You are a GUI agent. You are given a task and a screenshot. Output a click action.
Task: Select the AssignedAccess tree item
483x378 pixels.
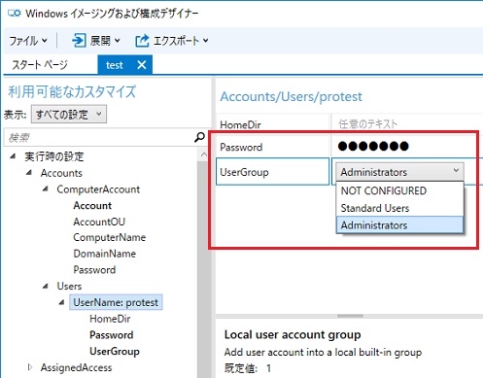pos(77,367)
